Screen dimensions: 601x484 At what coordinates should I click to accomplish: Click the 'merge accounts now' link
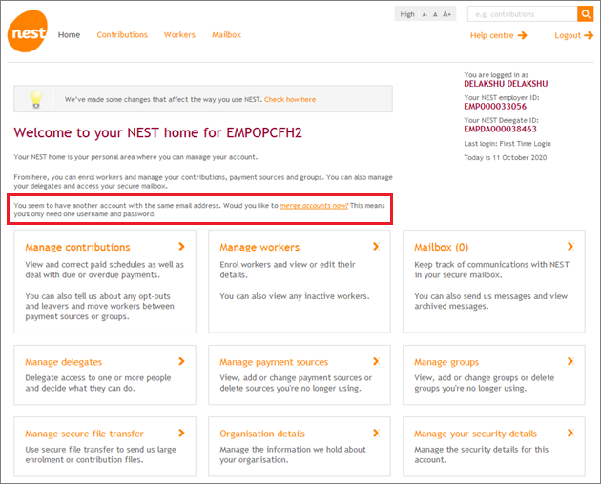pos(314,206)
